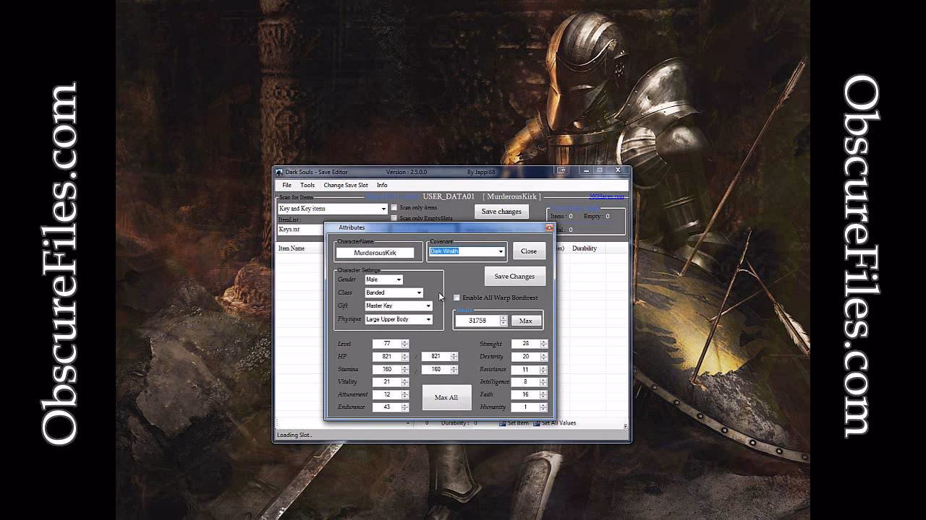Viewport: 926px width, 520px height.
Task: Open the Tools menu
Action: [x=307, y=185]
